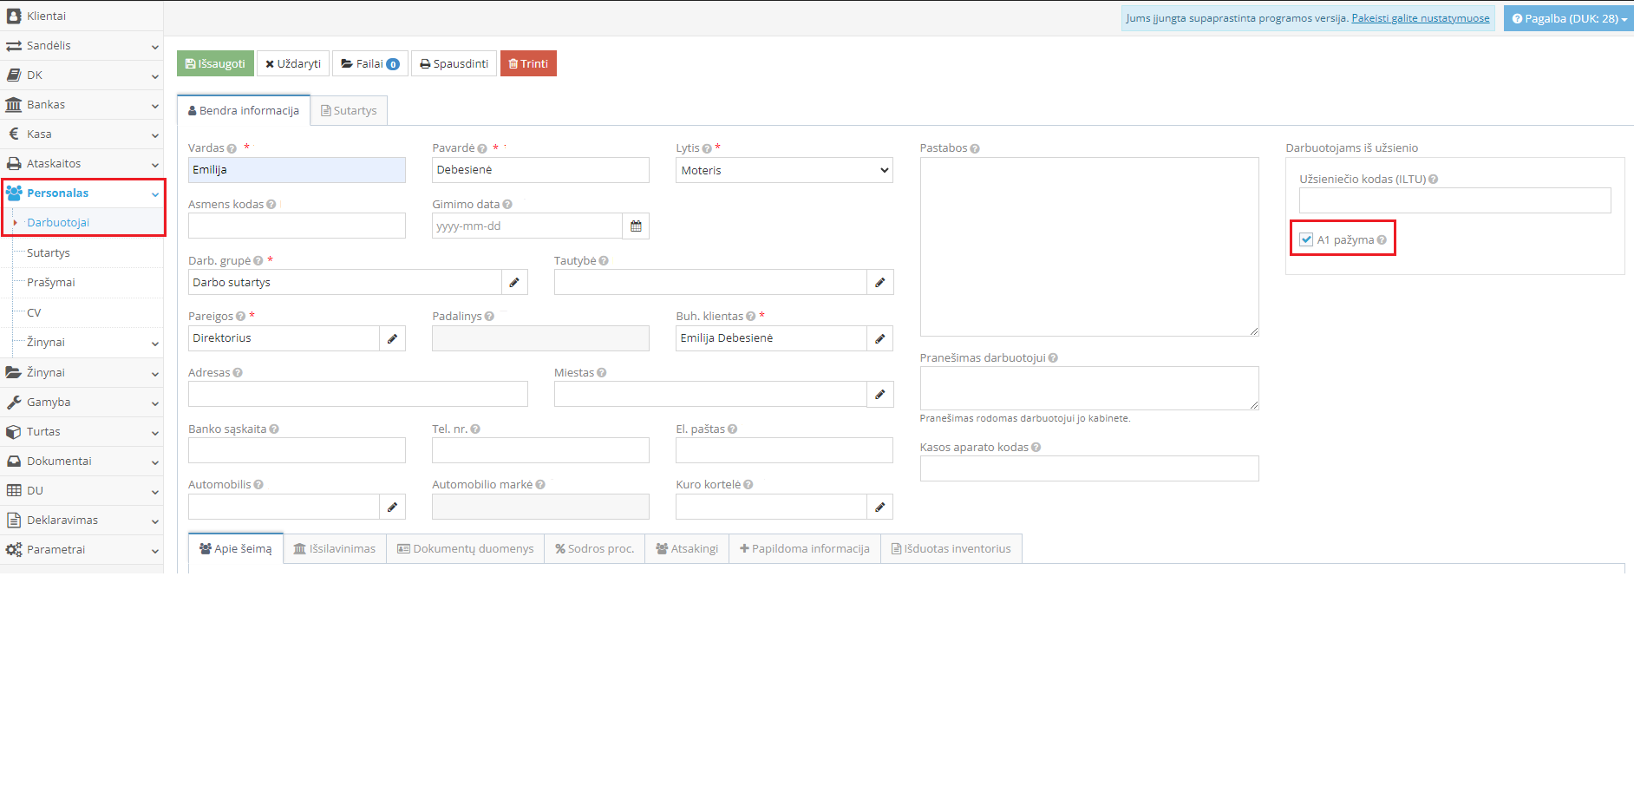Click the help icon next to Pastabos
Viewport: 1634px width, 799px height.
[x=975, y=148]
